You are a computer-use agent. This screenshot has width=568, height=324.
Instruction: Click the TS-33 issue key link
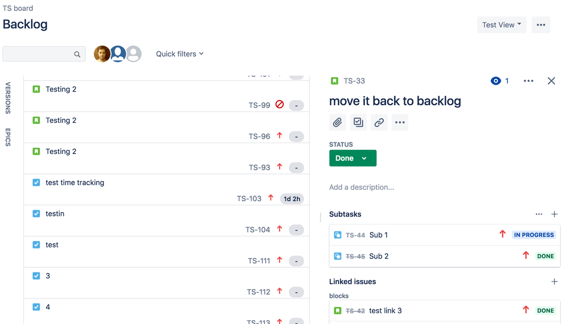[x=354, y=81]
